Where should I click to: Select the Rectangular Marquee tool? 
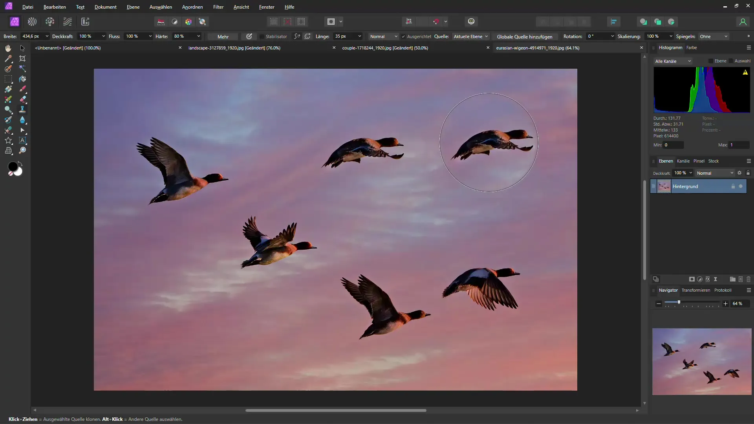(x=8, y=79)
